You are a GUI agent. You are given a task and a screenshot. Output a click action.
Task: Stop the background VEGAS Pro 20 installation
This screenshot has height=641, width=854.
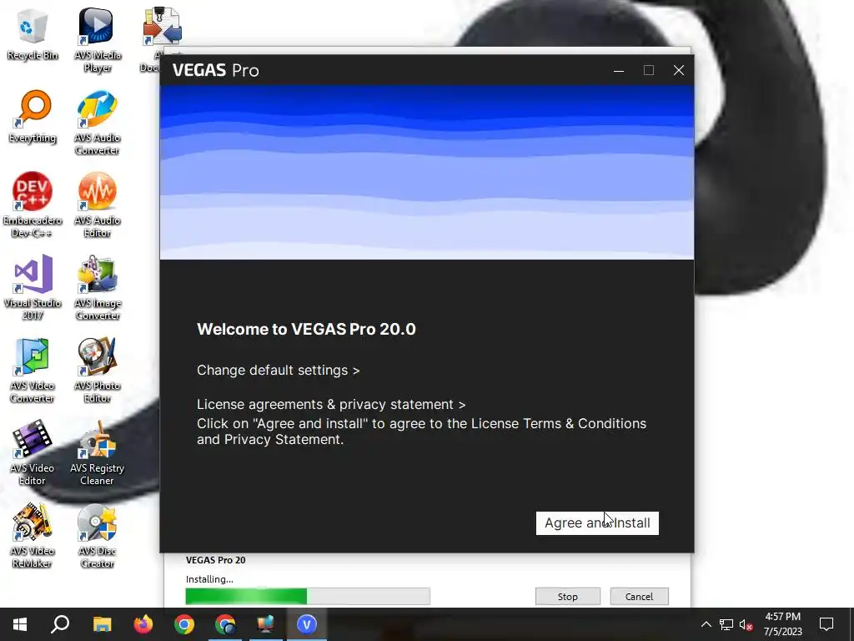(567, 596)
